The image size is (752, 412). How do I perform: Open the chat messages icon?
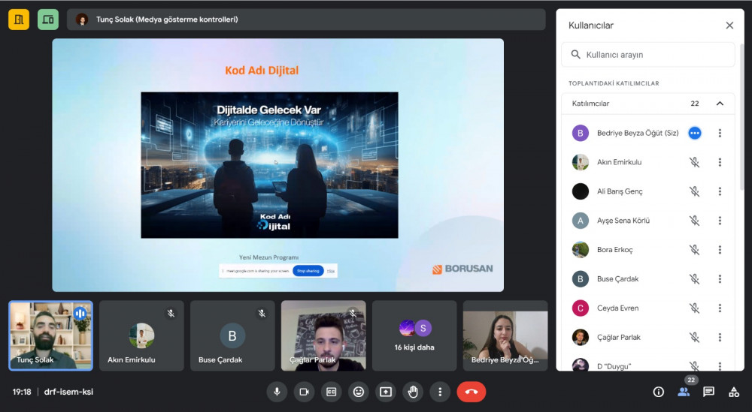pyautogui.click(x=708, y=392)
